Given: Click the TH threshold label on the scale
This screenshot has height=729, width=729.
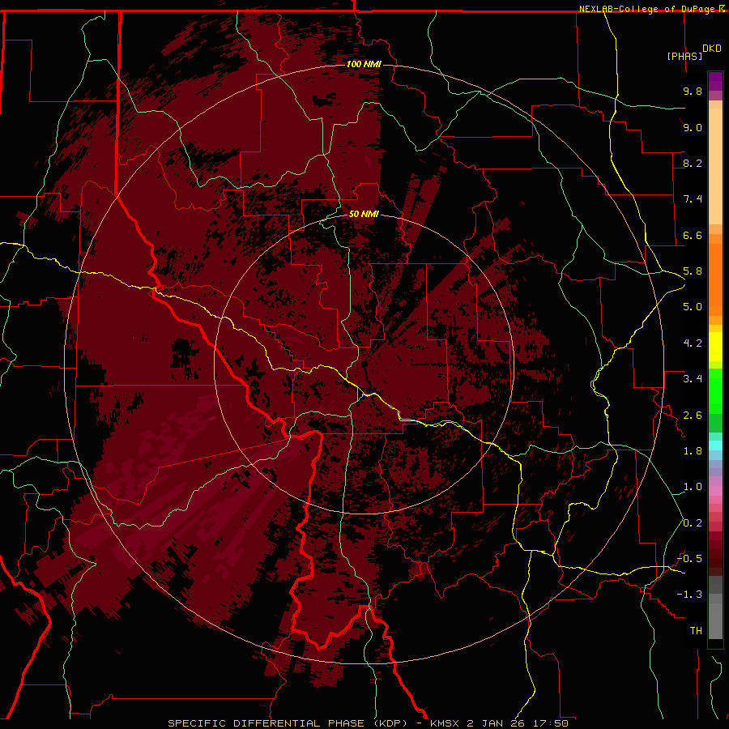Looking at the screenshot, I should [x=696, y=631].
